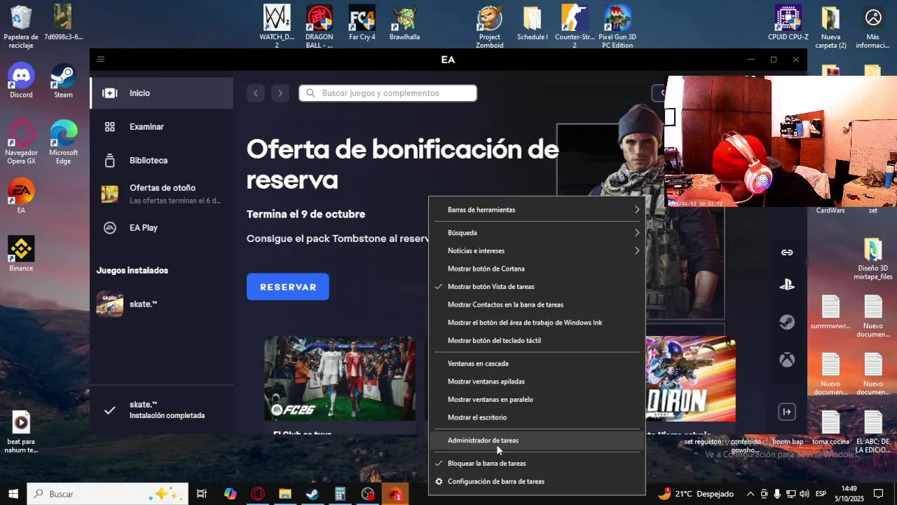
Task: Go to Inicio in EA sidebar
Action: coord(162,93)
